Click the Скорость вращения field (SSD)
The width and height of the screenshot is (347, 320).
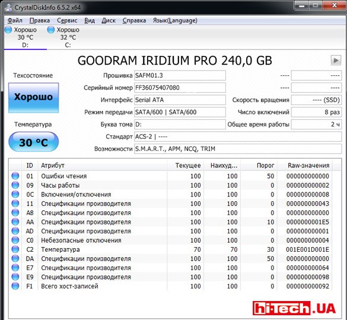(317, 100)
